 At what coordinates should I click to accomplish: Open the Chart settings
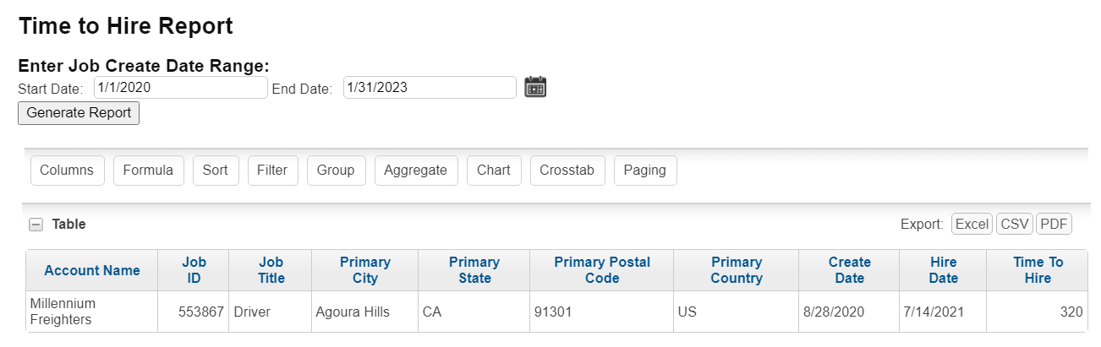(x=494, y=171)
